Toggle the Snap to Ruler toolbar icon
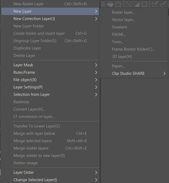The height and width of the screenshot is (183, 169). coord(155,4)
